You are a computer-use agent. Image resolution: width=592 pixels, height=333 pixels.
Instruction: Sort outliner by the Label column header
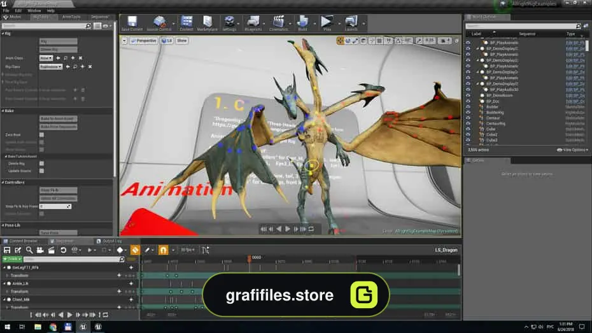pos(477,34)
